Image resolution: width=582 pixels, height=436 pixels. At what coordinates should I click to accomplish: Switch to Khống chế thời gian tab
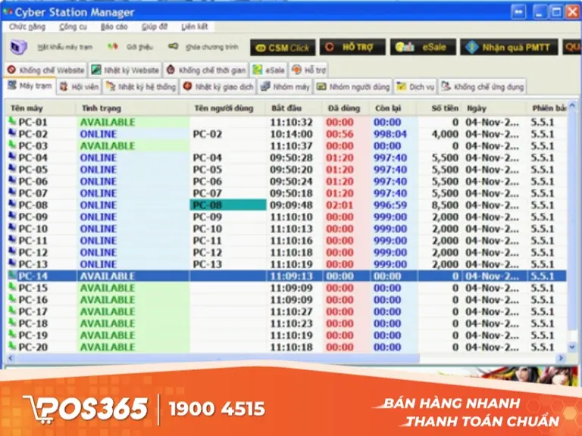click(x=205, y=70)
